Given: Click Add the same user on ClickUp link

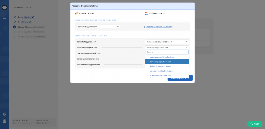Looking at the screenshot, I should tap(159, 27).
